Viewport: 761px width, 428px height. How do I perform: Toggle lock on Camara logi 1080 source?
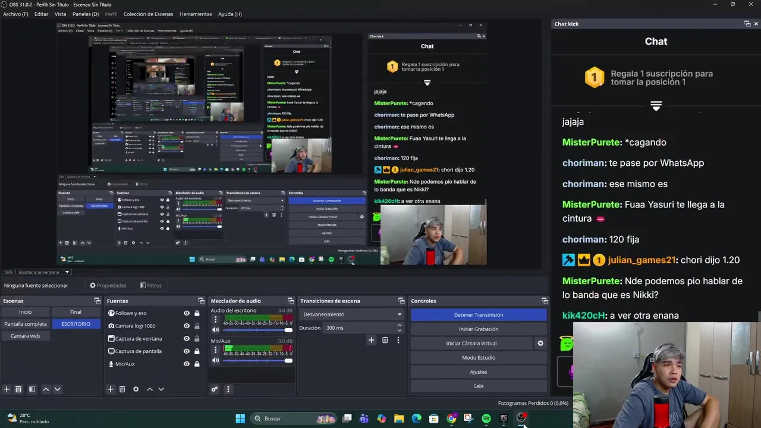pyautogui.click(x=197, y=326)
